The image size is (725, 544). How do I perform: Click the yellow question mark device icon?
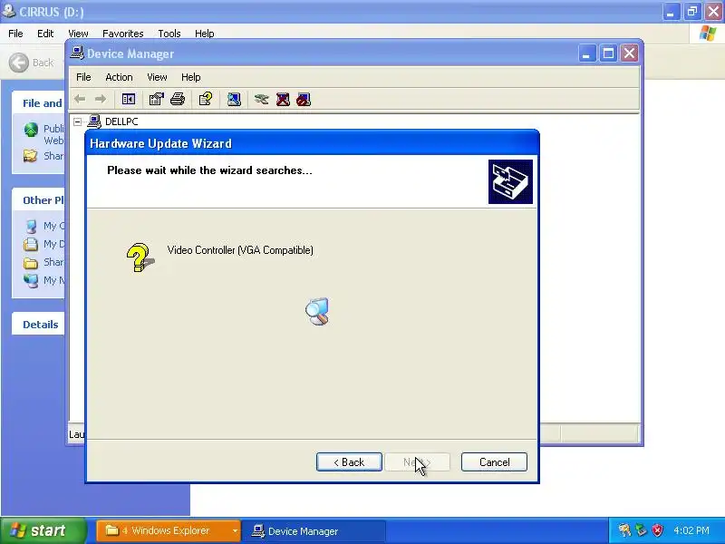click(x=140, y=257)
